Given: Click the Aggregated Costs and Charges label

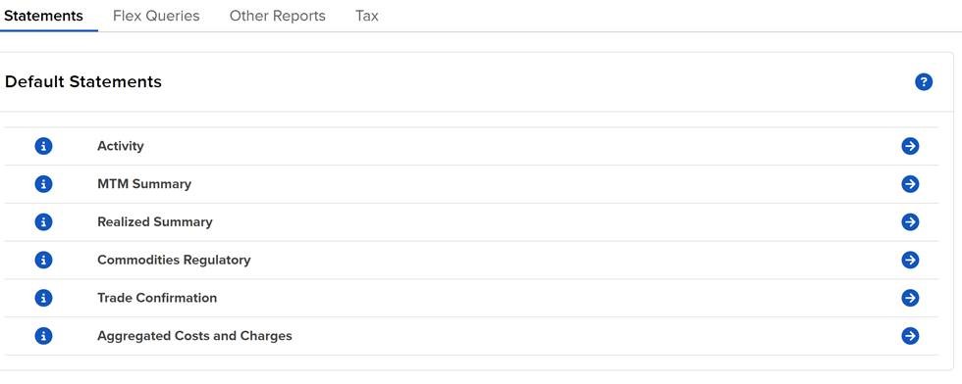Looking at the screenshot, I should tap(194, 336).
